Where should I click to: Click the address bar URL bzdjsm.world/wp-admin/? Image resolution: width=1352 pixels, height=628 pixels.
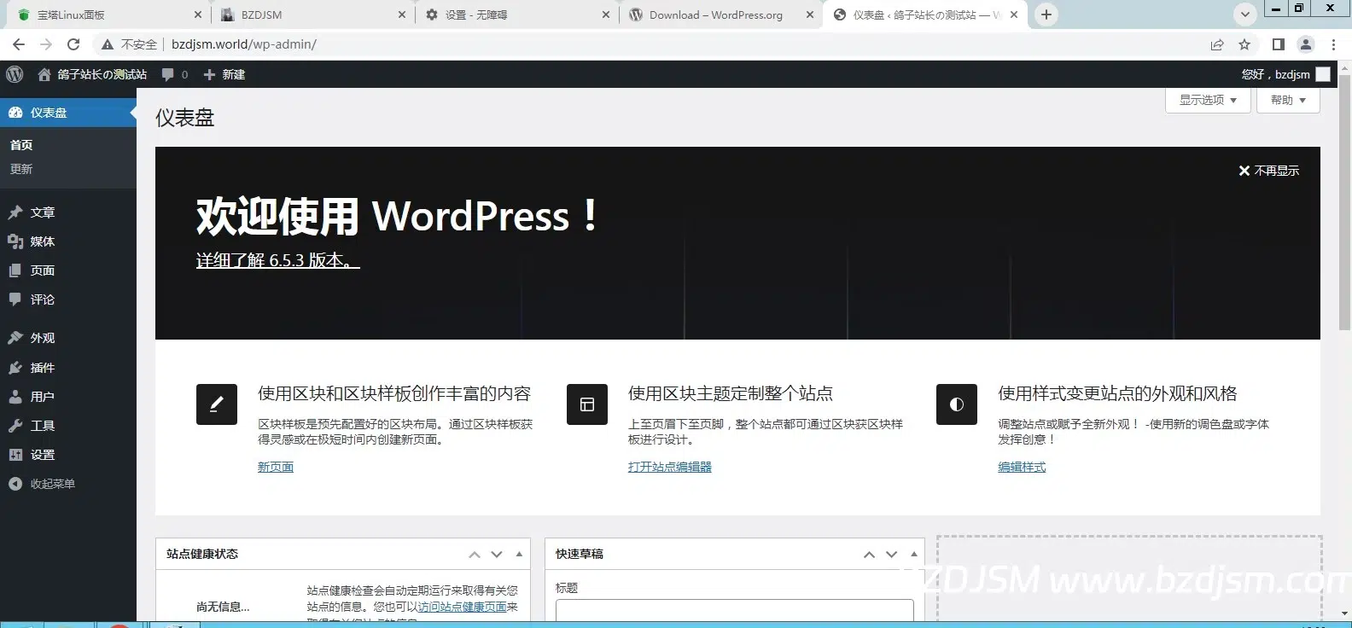pos(244,44)
